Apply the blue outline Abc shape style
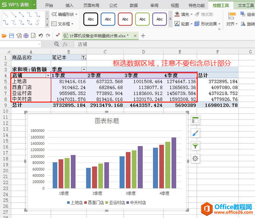255x218 pixels. pyautogui.click(x=108, y=19)
